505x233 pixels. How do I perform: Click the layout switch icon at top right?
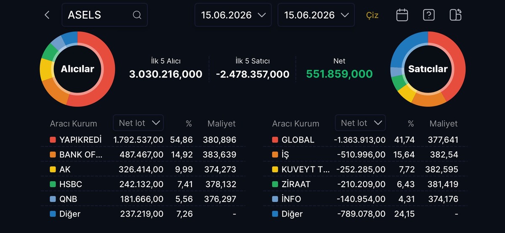coord(455,15)
